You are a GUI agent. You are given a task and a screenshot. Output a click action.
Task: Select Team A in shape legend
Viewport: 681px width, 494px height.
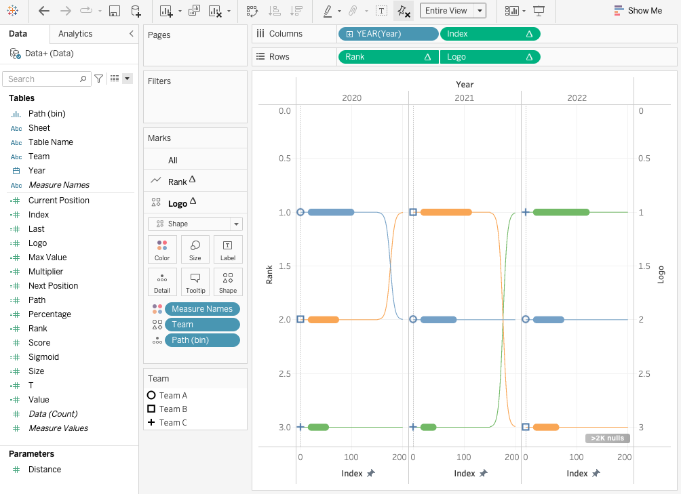coord(168,396)
